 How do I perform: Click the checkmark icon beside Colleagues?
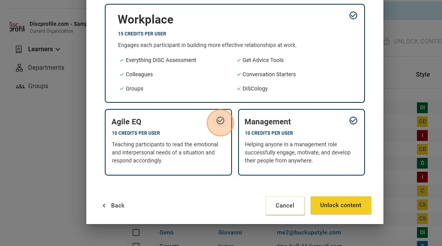click(x=122, y=74)
